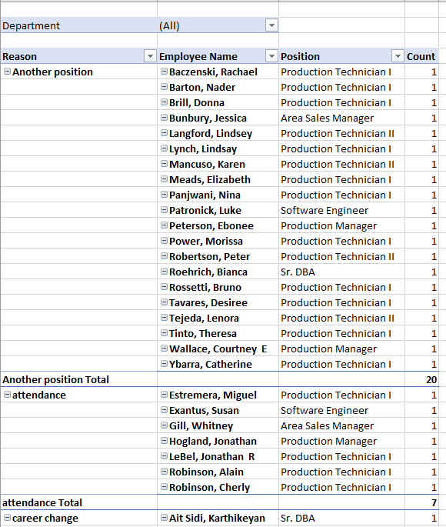The width and height of the screenshot is (446, 527).
Task: Collapse Panjwani, Nina row
Action: [x=164, y=195]
